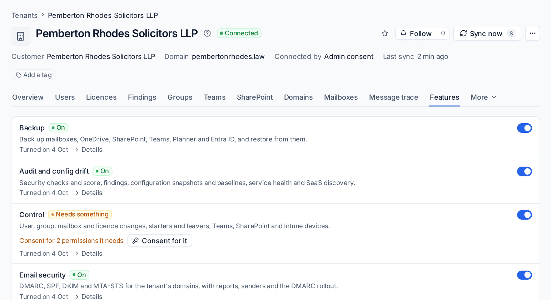Click the '2 min ago' last sync value

tap(433, 56)
